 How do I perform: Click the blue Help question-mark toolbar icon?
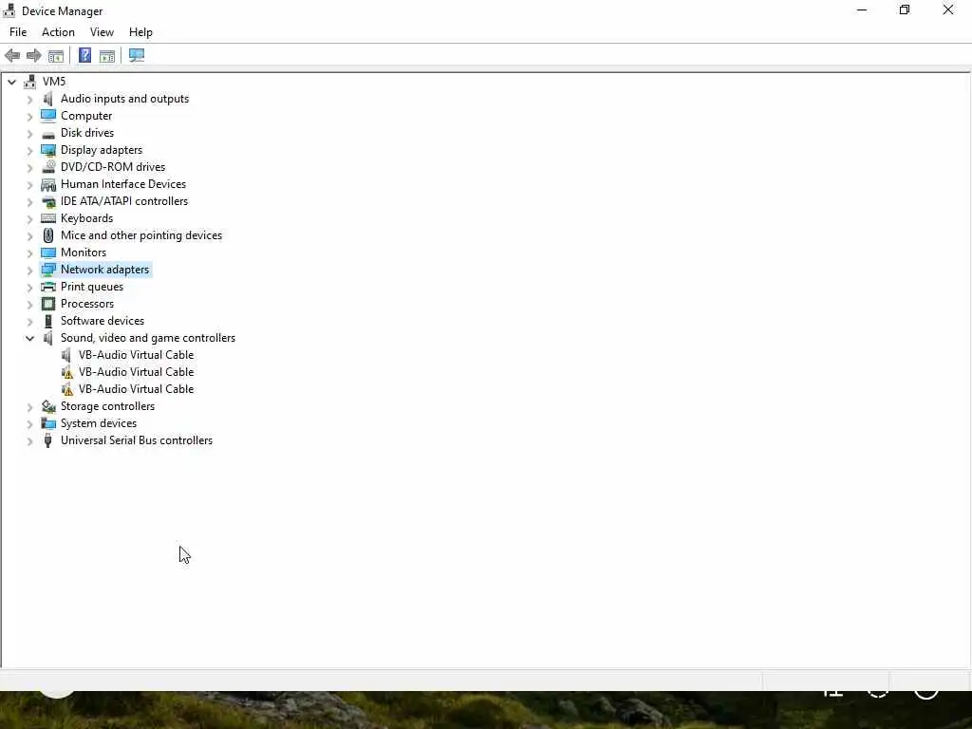point(84,56)
